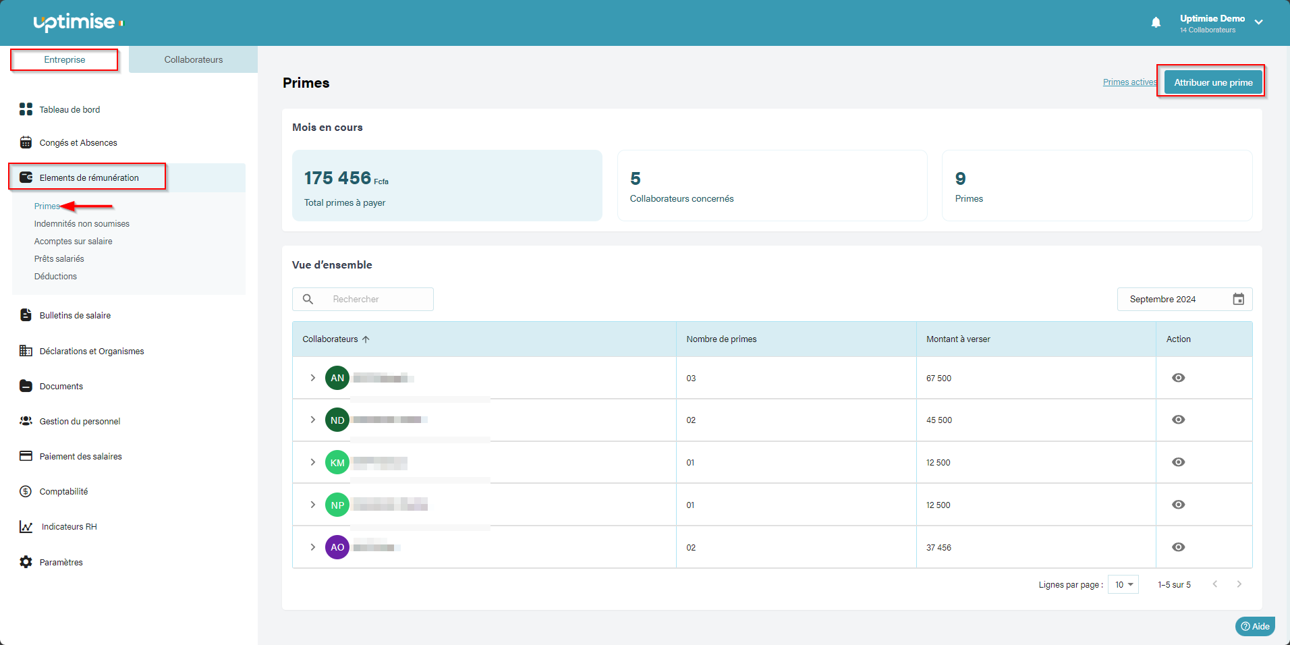Open Tableau de bord dashboard icon

tap(26, 109)
